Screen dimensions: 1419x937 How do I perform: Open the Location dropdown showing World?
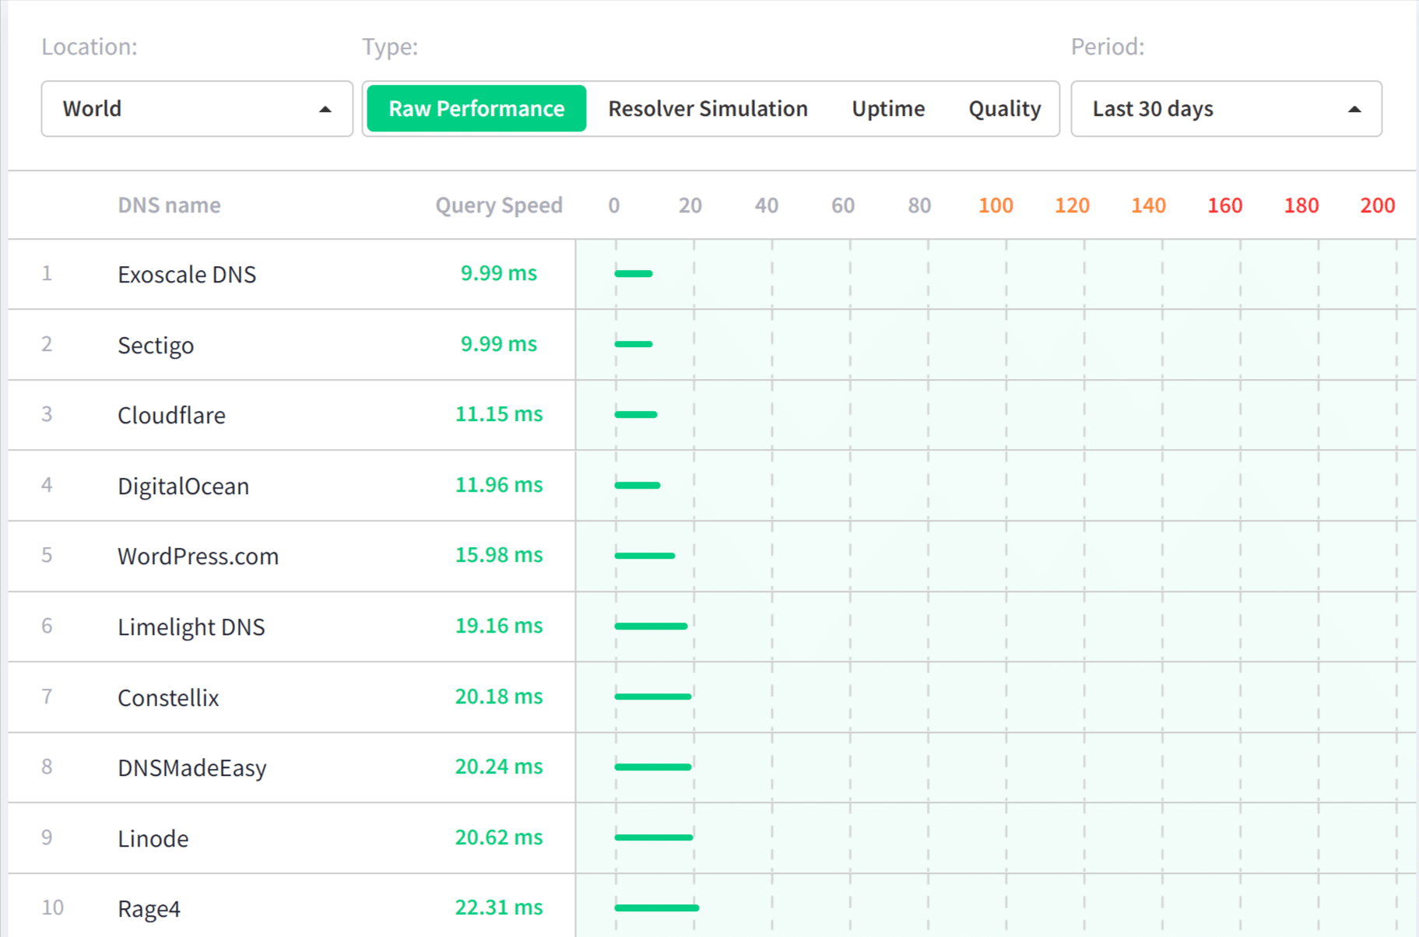tap(196, 109)
